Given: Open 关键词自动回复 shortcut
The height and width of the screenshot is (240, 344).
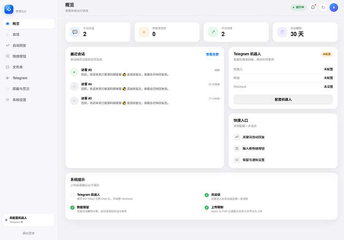Looking at the screenshot, I should [x=283, y=137].
